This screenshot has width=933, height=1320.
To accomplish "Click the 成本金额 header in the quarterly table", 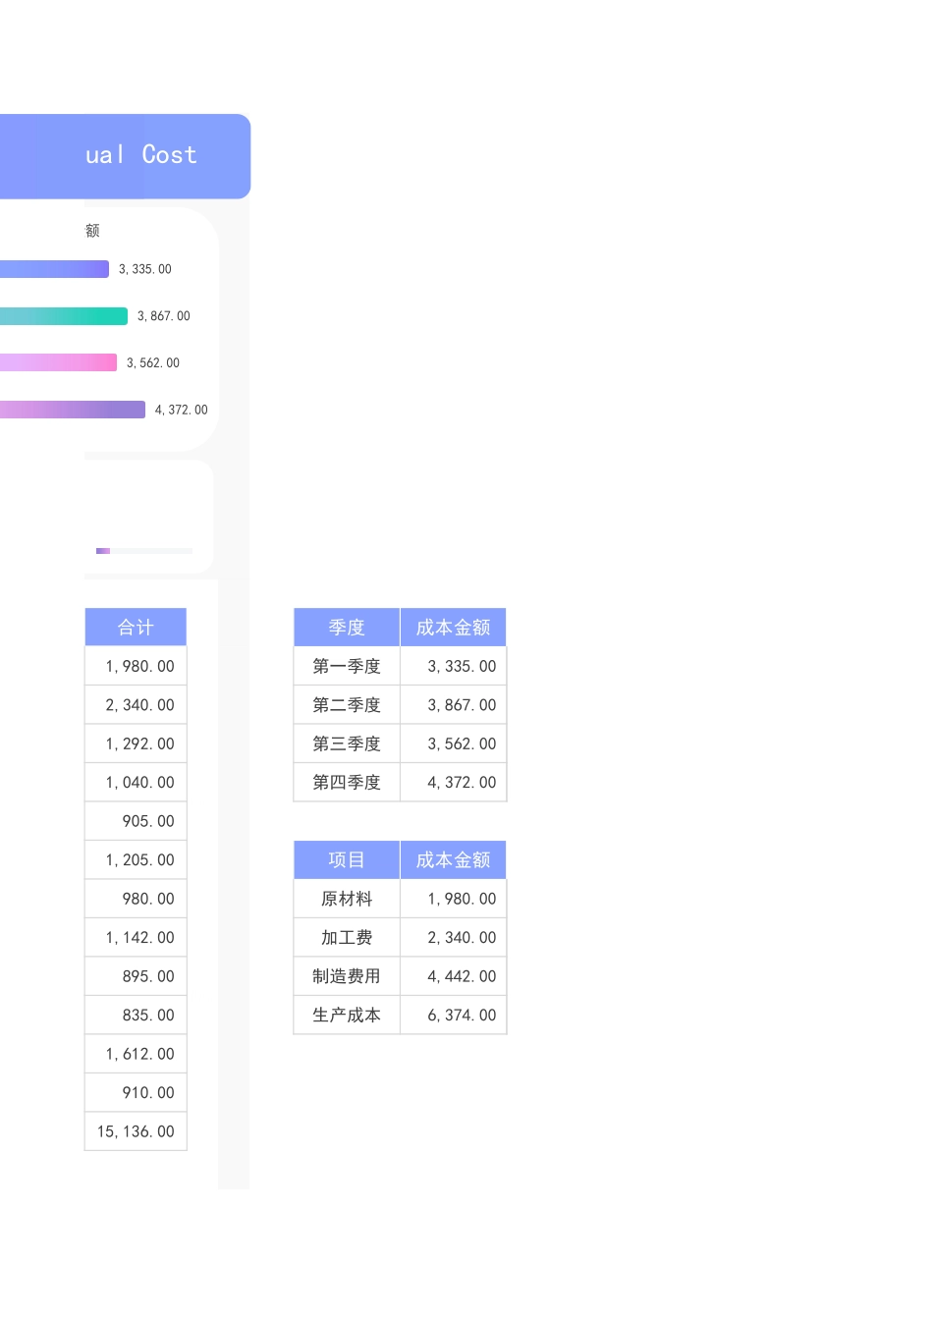I will coord(453,627).
